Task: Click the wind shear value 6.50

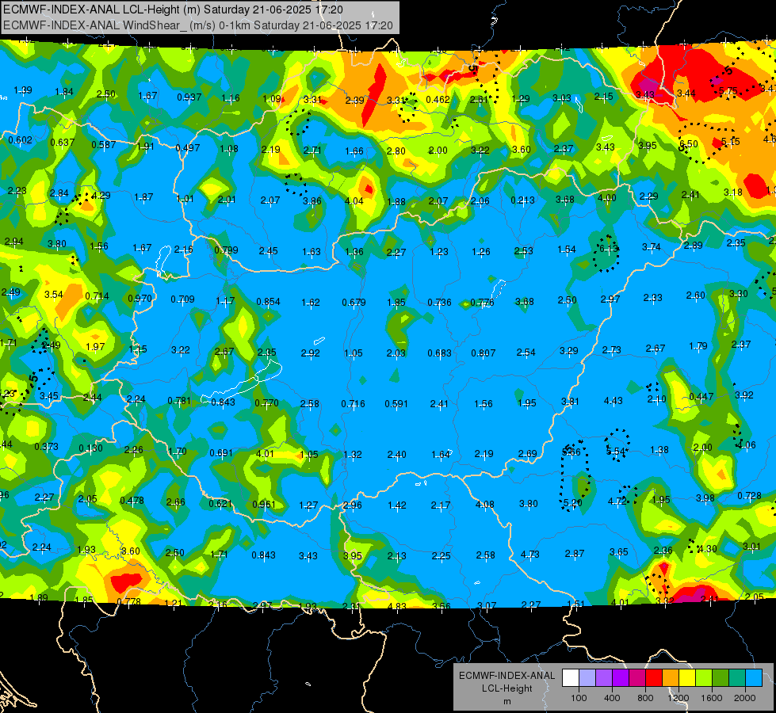Action: (x=688, y=144)
